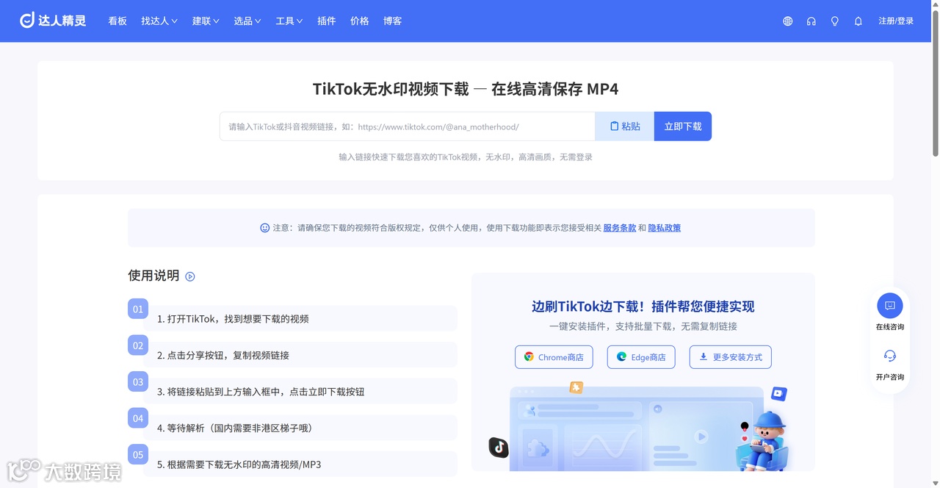The image size is (940, 488).
Task: Click the step 01 number badge
Action: coord(138,309)
